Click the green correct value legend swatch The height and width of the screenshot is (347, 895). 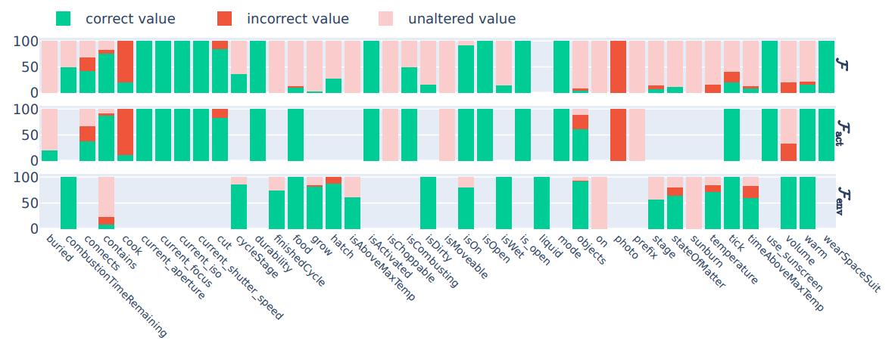pos(63,18)
